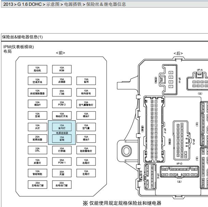Select the 15A 备用 fuse
The image size is (208, 207).
pyautogui.click(x=86, y=81)
